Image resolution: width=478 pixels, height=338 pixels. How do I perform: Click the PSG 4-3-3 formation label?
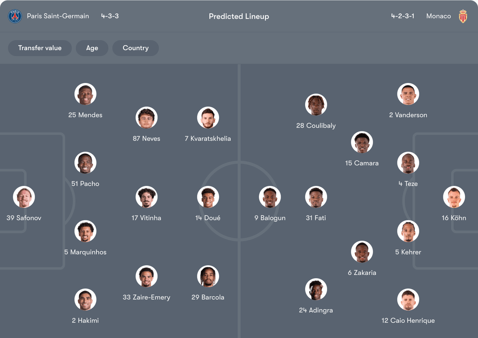tap(110, 16)
